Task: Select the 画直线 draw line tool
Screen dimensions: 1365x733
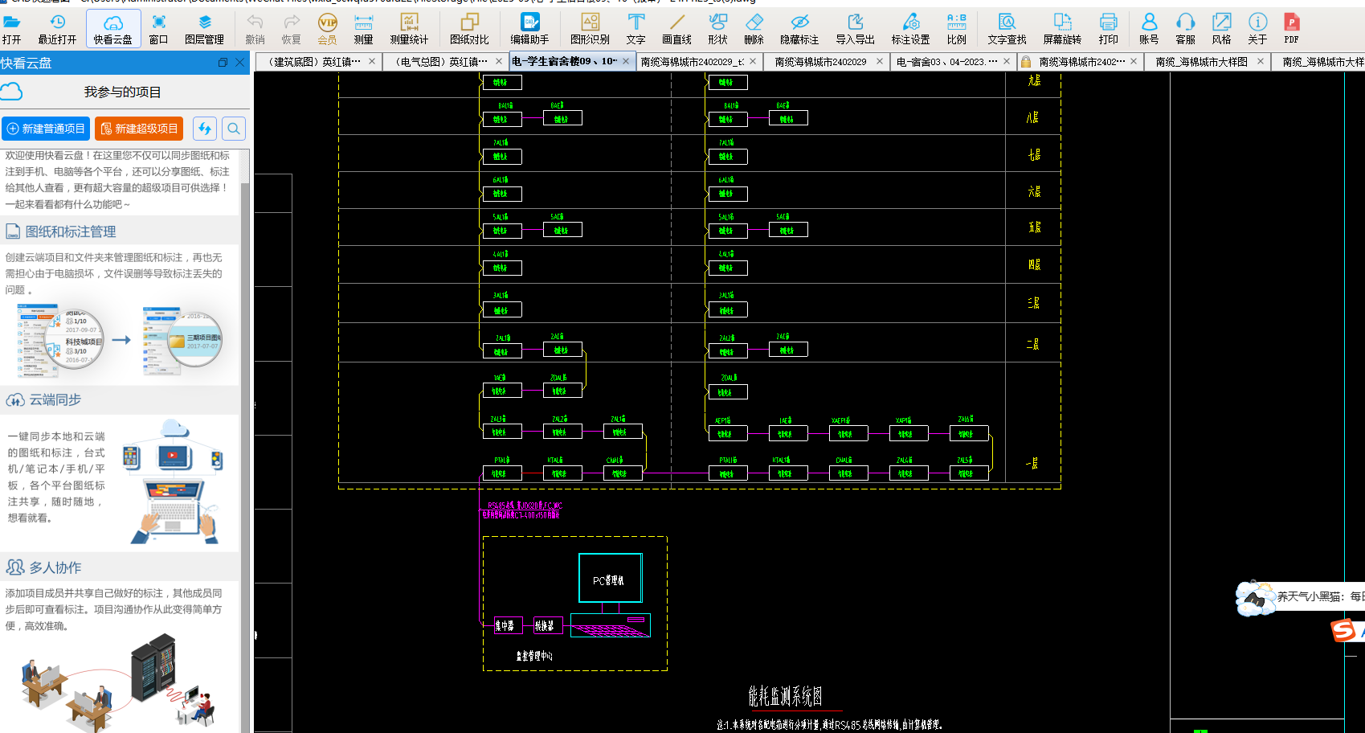Action: click(677, 29)
